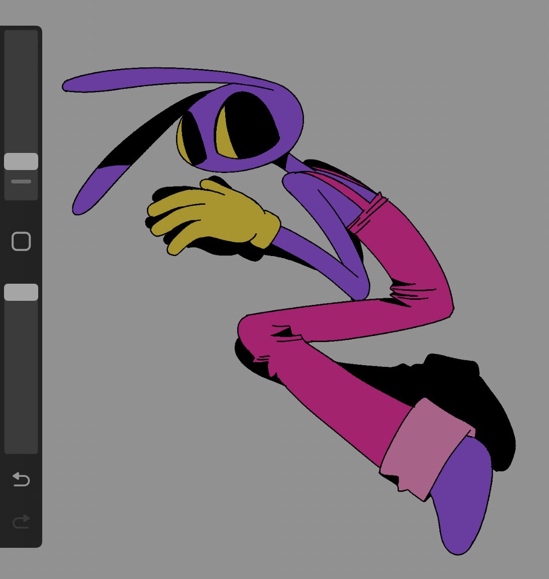The width and height of the screenshot is (549, 579).
Task: Tap the square modifier button in sidebar
Action: click(x=21, y=241)
